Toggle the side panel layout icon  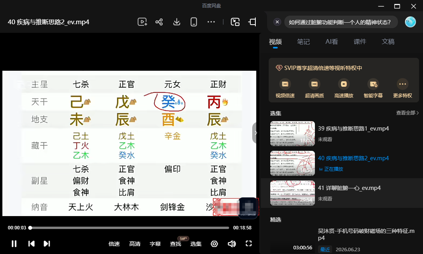point(252,22)
